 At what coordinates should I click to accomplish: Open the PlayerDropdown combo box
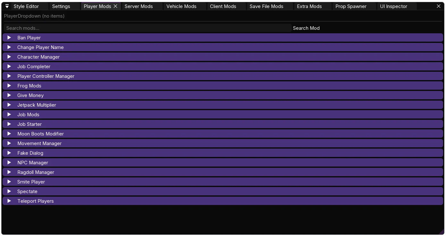tap(34, 16)
